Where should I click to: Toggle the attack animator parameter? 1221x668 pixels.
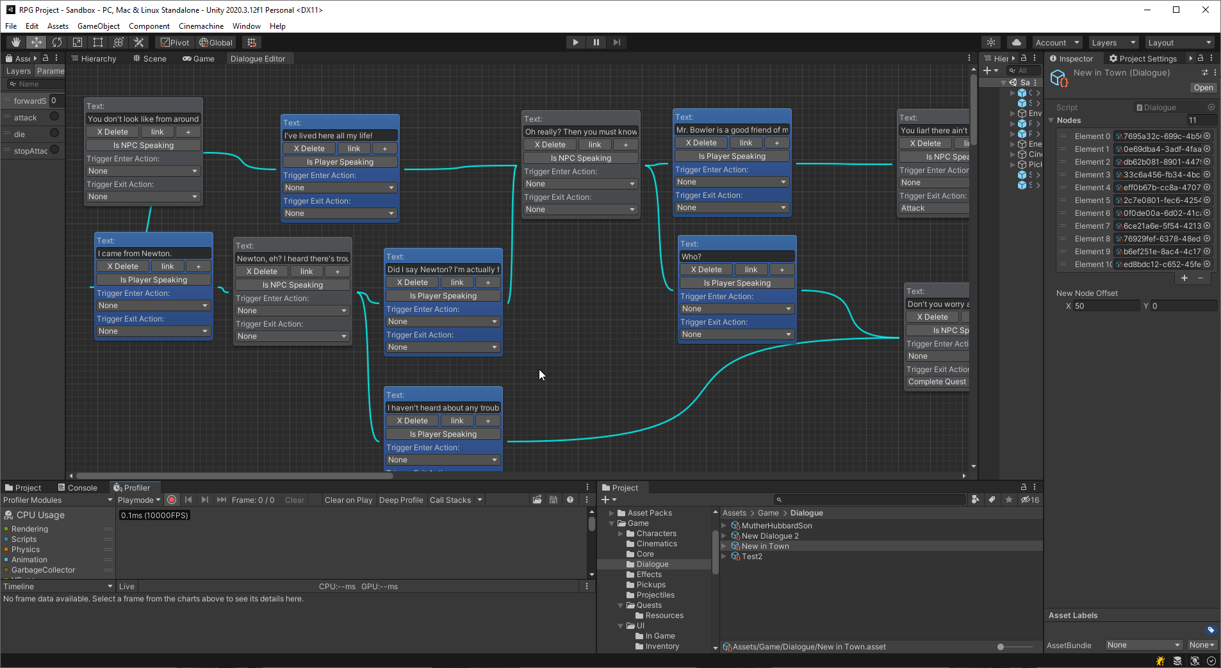(54, 117)
